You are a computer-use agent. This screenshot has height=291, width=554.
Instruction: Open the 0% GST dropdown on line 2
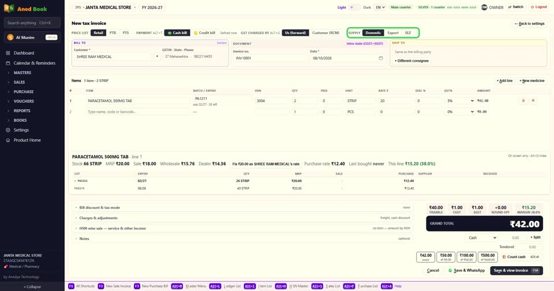coord(461,112)
